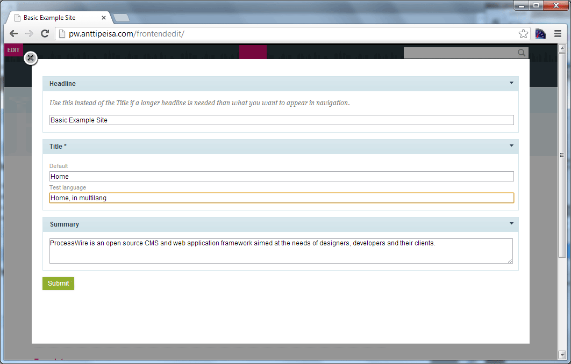Bookmark this page with star icon
571x364 pixels.
(x=523, y=34)
